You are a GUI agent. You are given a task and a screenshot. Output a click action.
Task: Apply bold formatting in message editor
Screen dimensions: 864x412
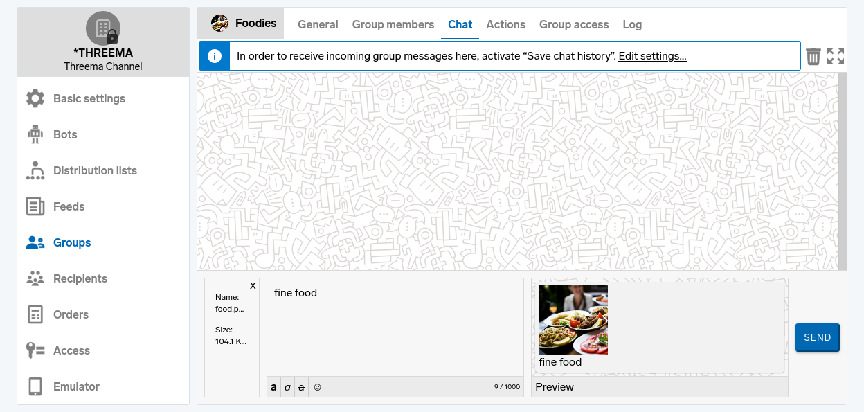click(273, 387)
